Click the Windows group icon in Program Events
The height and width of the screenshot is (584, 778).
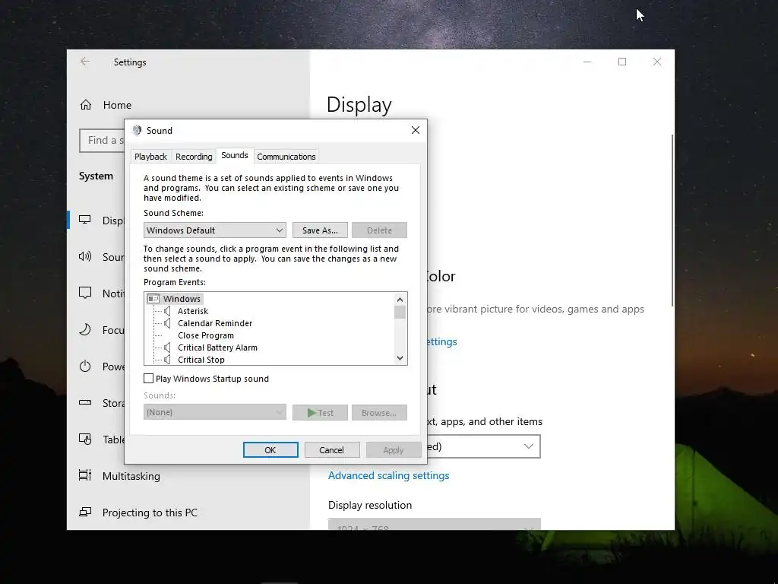coord(153,299)
